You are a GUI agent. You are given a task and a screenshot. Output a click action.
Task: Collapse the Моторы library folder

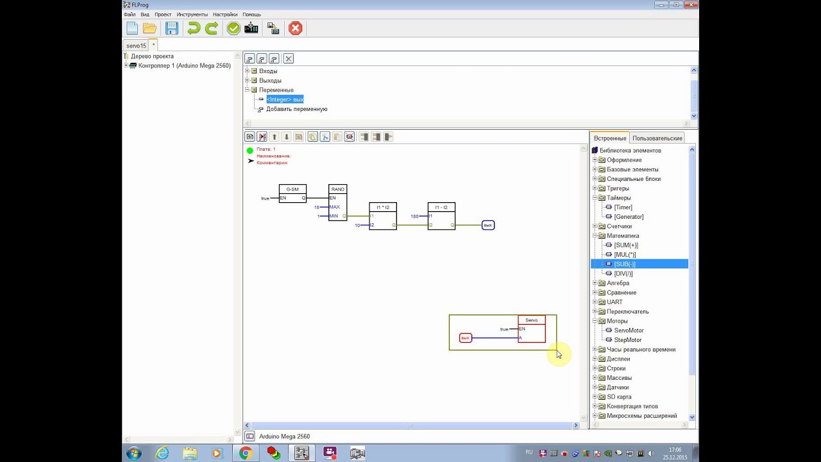click(x=595, y=321)
